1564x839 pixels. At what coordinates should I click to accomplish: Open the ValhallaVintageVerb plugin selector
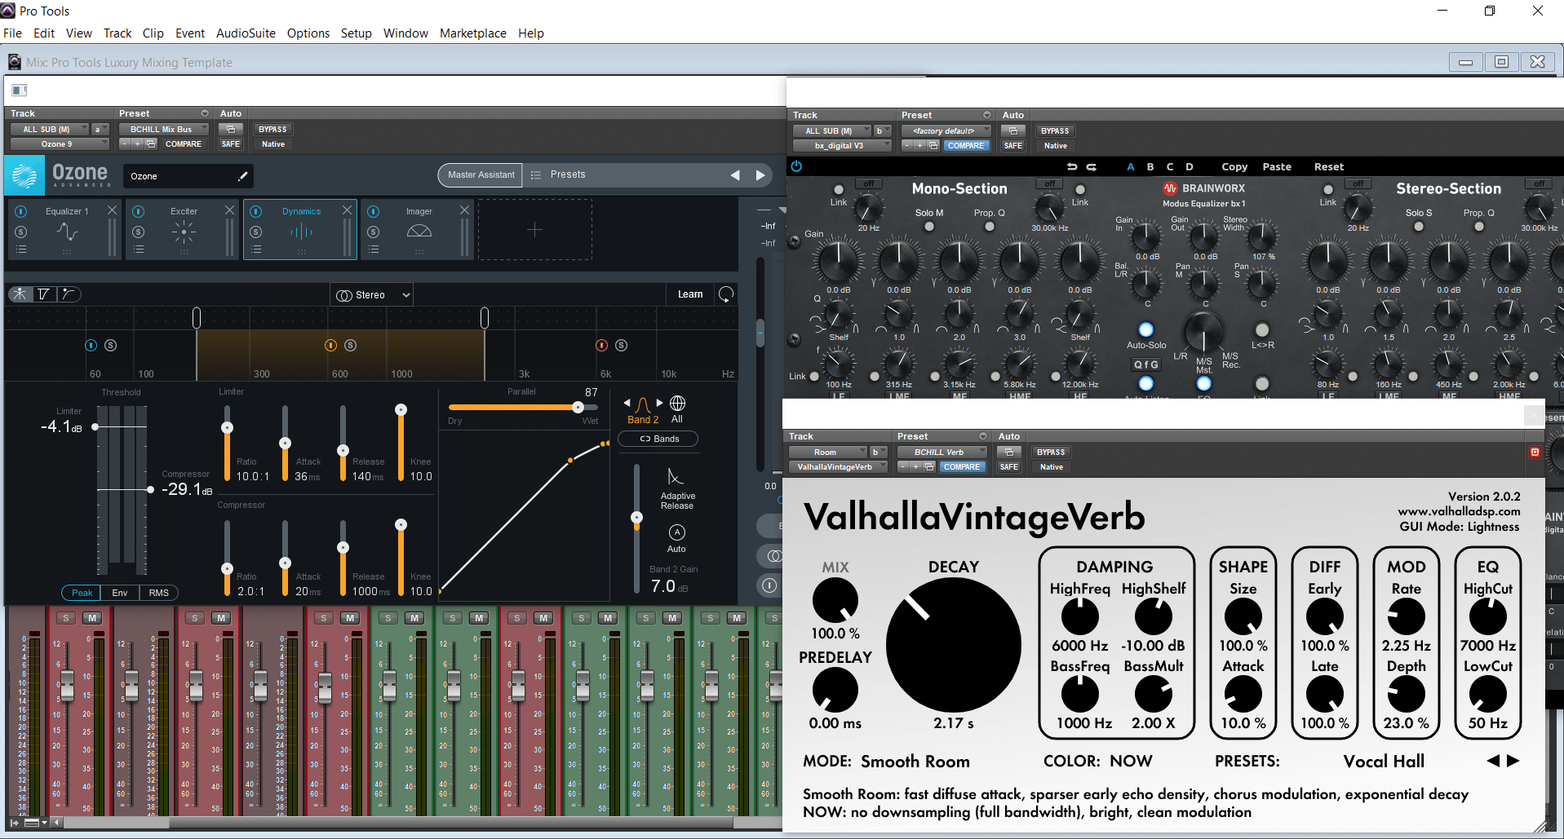(837, 467)
